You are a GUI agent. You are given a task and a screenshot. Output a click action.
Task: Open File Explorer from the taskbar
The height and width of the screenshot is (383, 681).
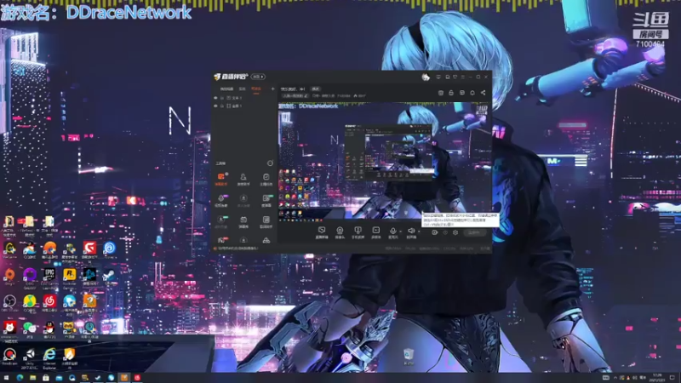(x=32, y=378)
